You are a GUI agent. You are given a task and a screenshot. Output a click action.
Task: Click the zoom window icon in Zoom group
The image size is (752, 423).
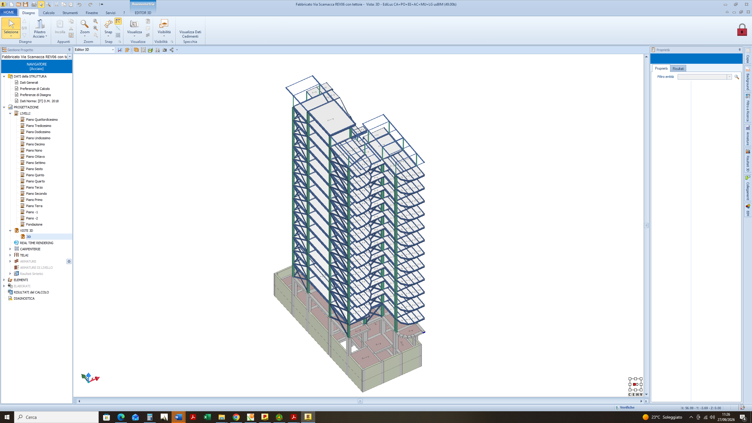(95, 21)
